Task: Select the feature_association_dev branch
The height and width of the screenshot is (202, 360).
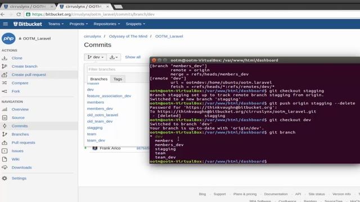Action: 109,96
